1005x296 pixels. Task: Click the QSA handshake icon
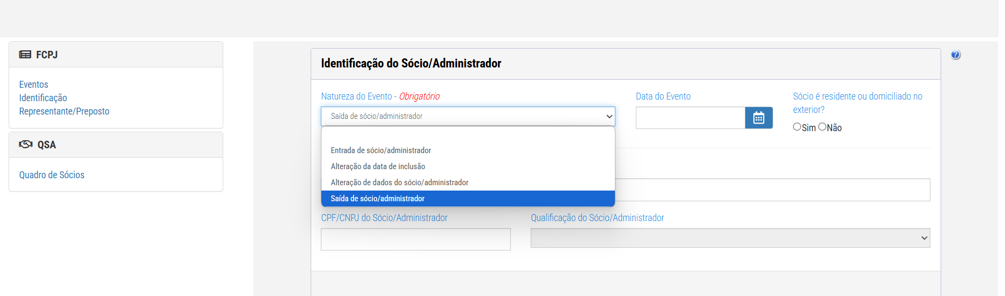click(26, 145)
